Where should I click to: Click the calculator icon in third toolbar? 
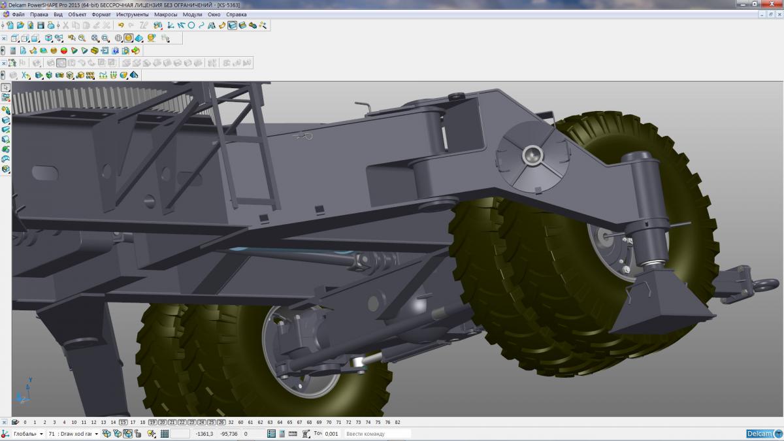tap(13, 50)
